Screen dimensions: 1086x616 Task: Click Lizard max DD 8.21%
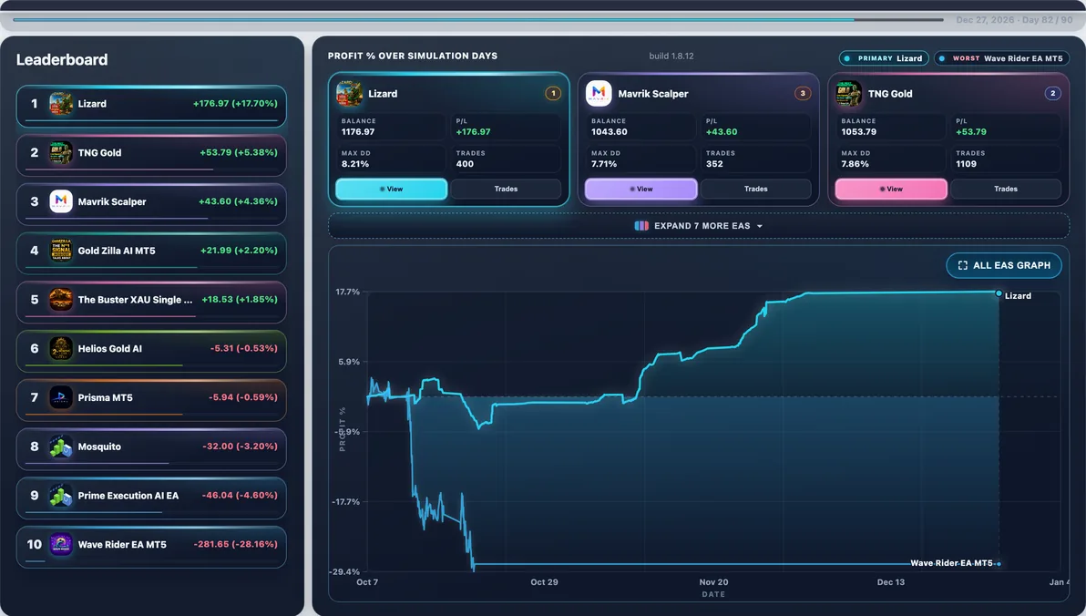coord(355,164)
